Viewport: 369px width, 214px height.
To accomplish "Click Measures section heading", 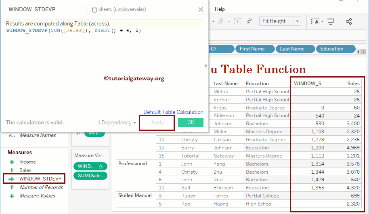I will pos(20,153).
